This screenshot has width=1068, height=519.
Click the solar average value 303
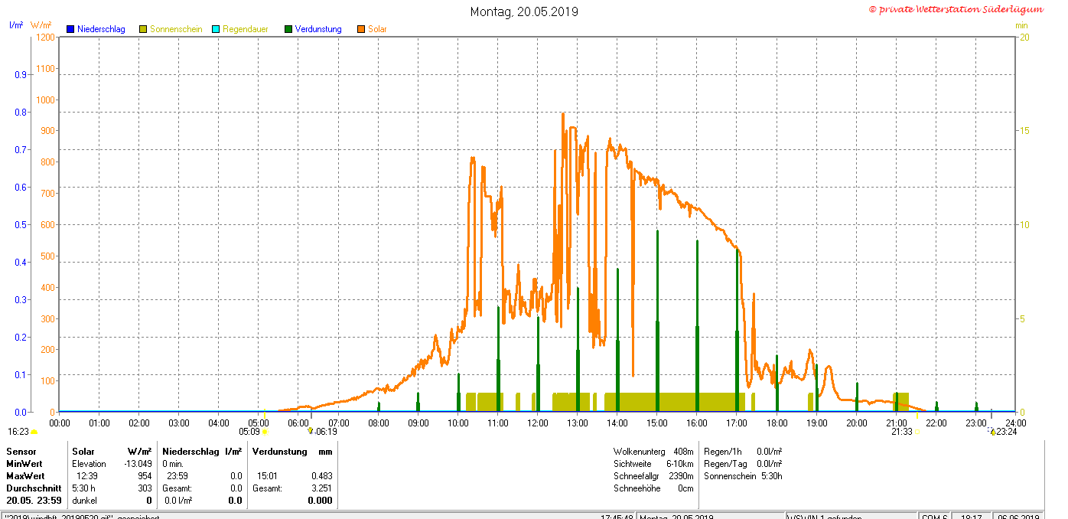(x=145, y=488)
